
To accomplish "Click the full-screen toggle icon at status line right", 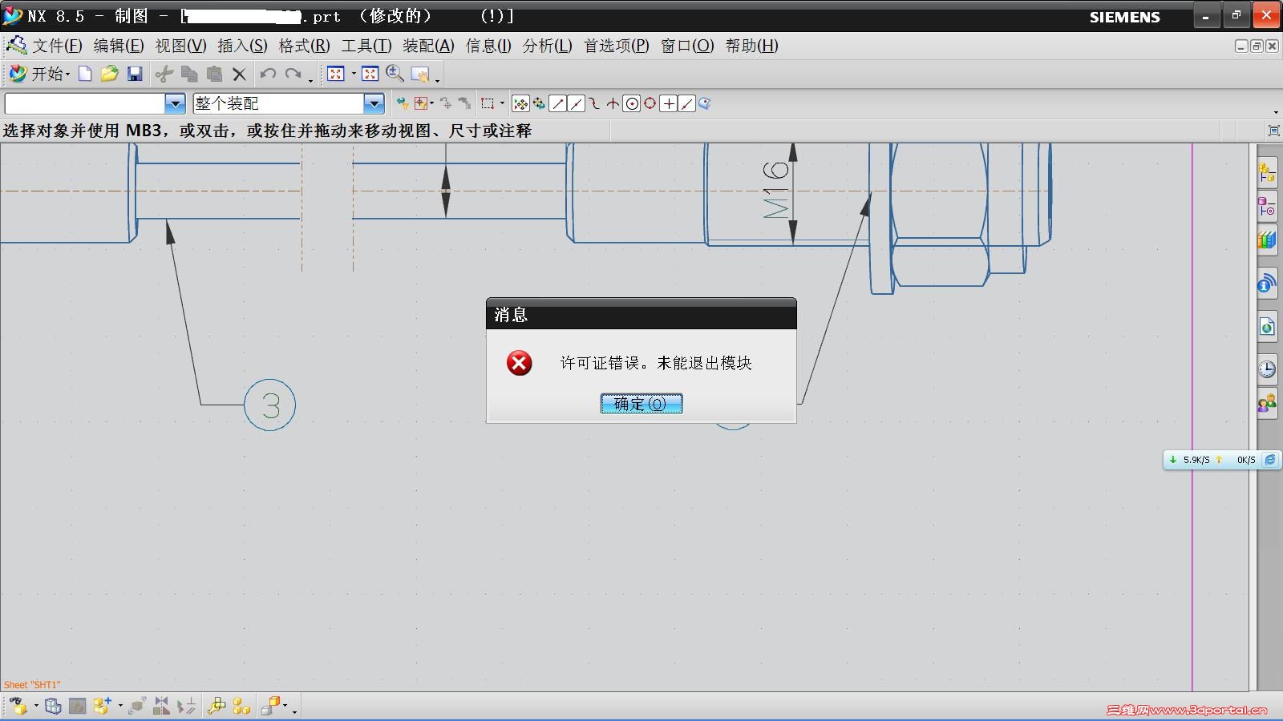I will click(x=1273, y=131).
